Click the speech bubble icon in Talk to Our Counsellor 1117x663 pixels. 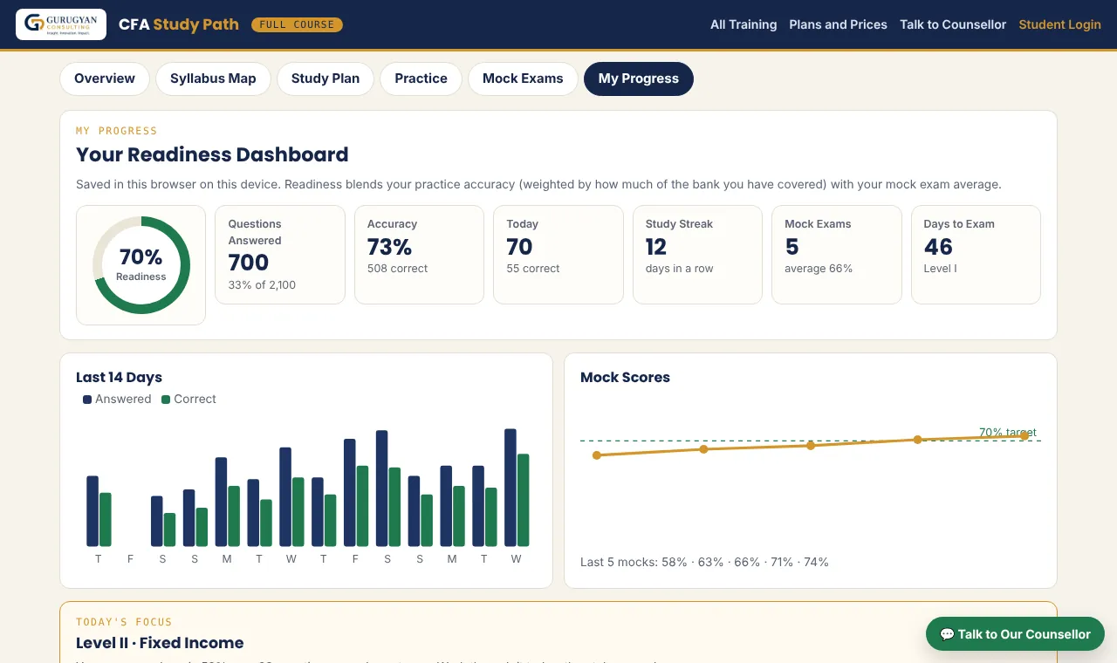(947, 634)
